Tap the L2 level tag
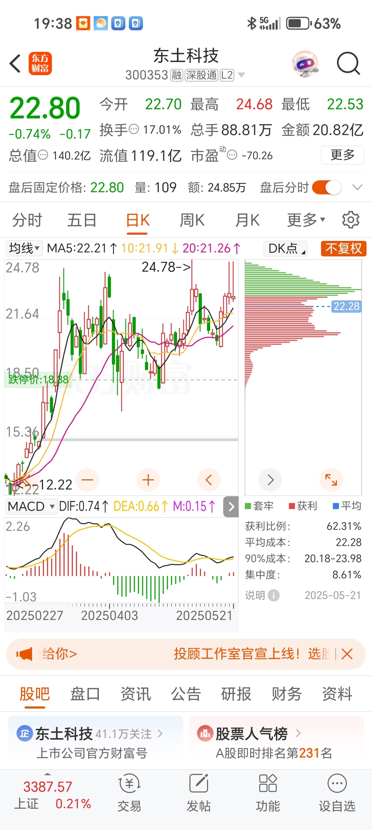 coord(227,75)
